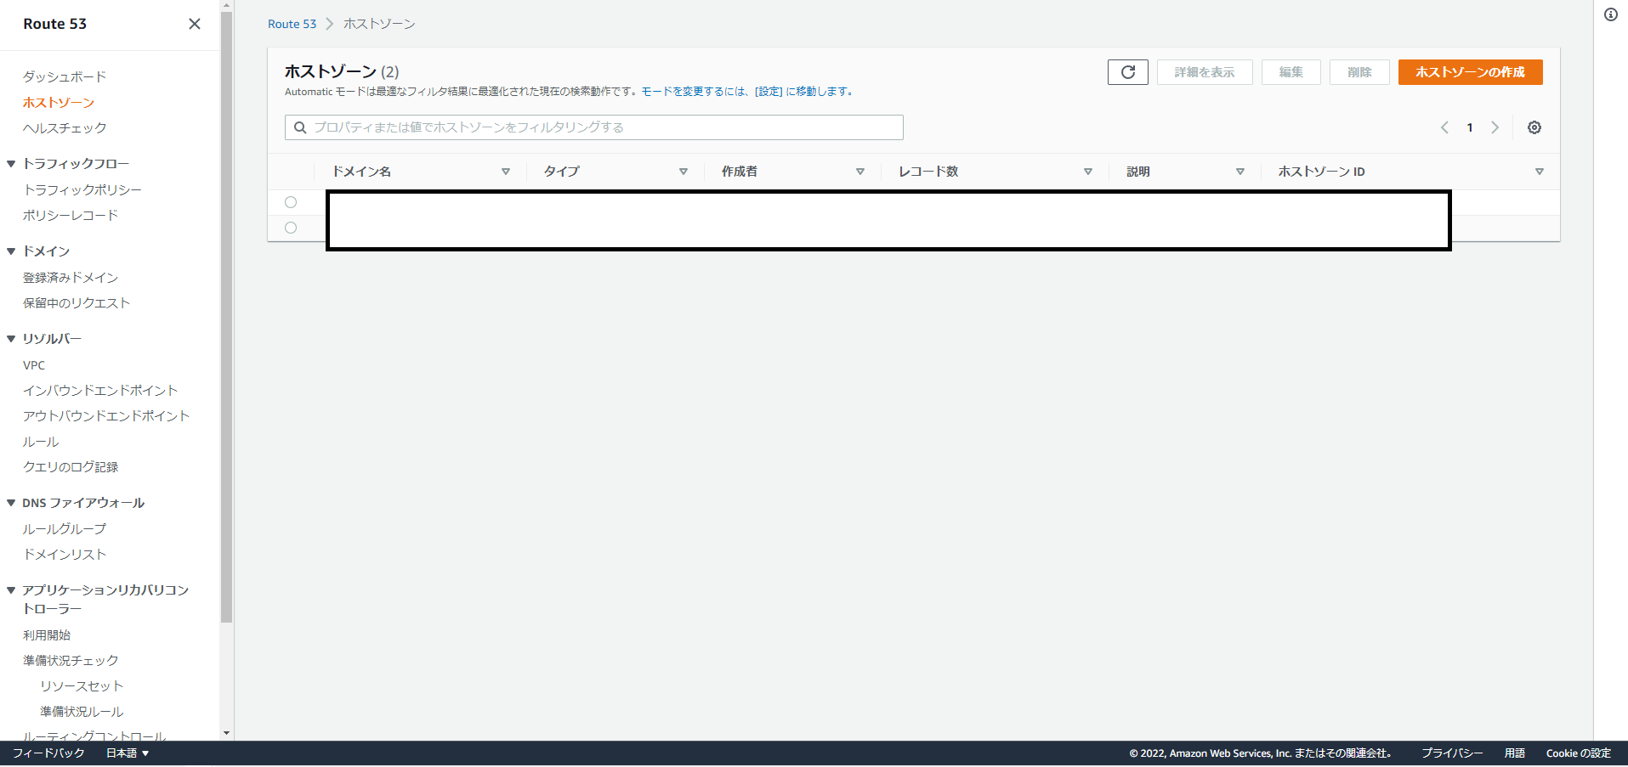Screen dimensions: 1628x767
Task: Open リソースセット in sidebar
Action: [82, 685]
